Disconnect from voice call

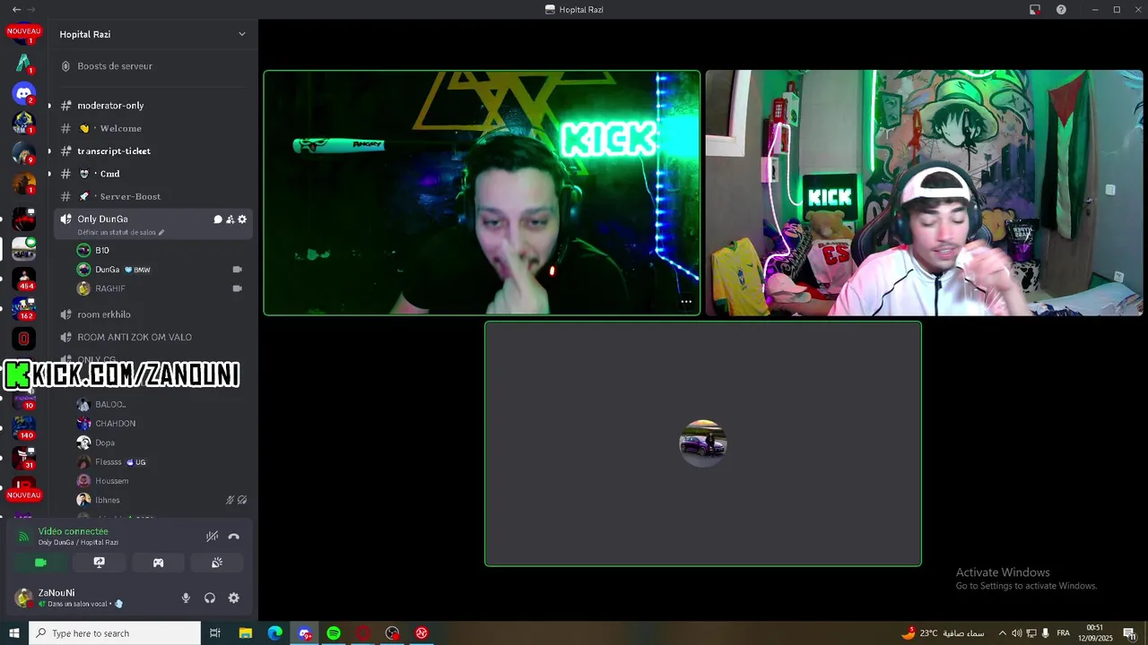[234, 537]
